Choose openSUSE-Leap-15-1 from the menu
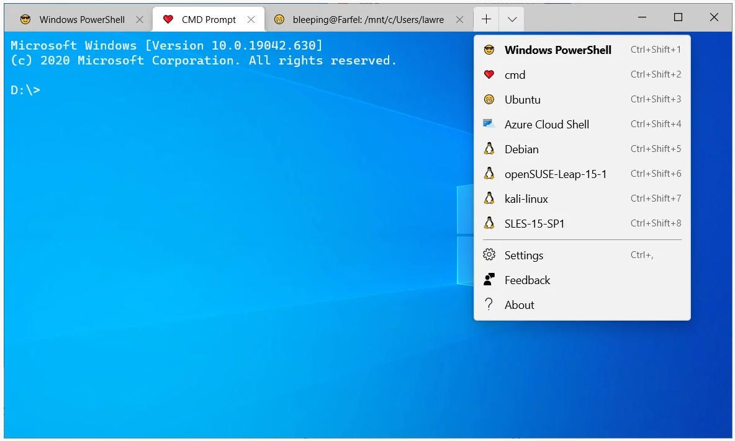The height and width of the screenshot is (441, 735). click(x=555, y=174)
